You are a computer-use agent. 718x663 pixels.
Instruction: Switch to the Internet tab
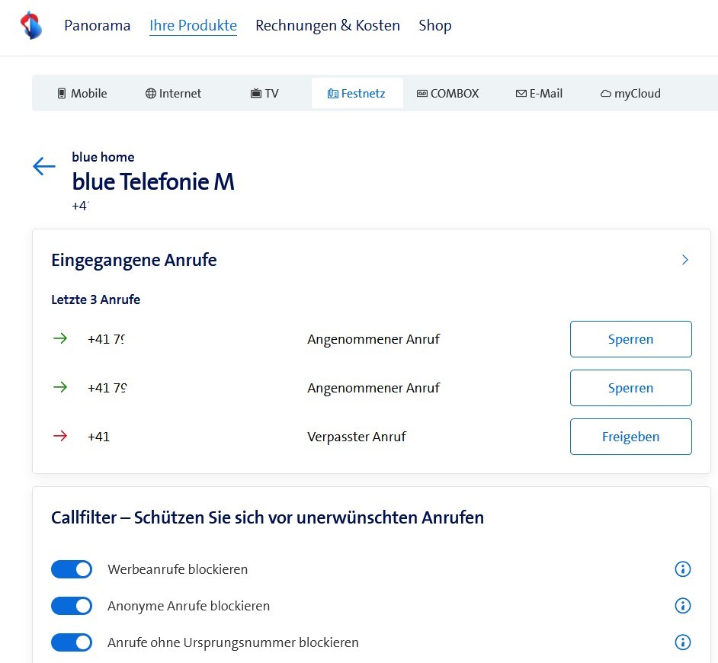point(173,94)
